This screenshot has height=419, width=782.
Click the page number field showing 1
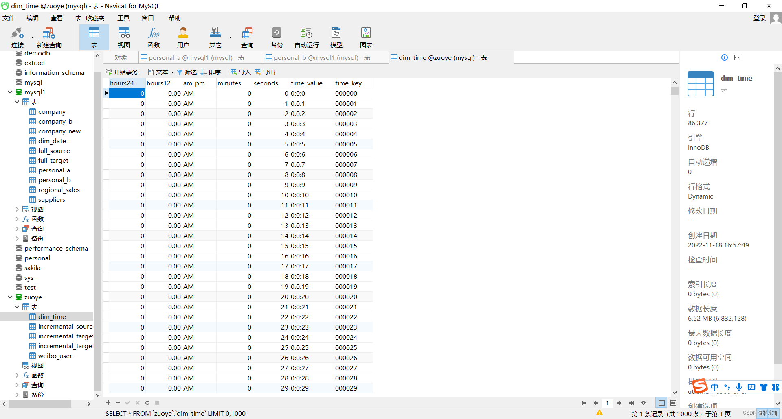pos(607,403)
